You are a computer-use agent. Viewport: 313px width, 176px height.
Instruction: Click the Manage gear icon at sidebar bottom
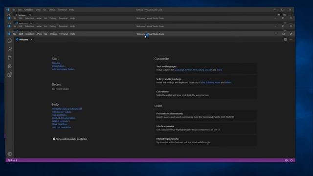point(10,154)
